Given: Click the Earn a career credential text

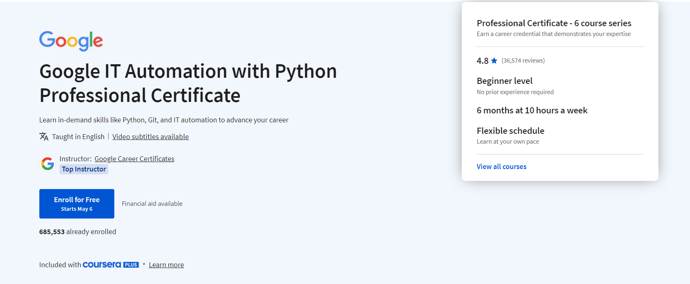Looking at the screenshot, I should click(554, 34).
